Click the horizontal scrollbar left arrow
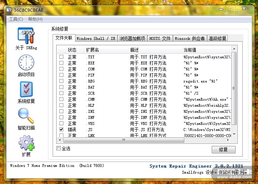This screenshot has height=184, width=258. coord(60,140)
